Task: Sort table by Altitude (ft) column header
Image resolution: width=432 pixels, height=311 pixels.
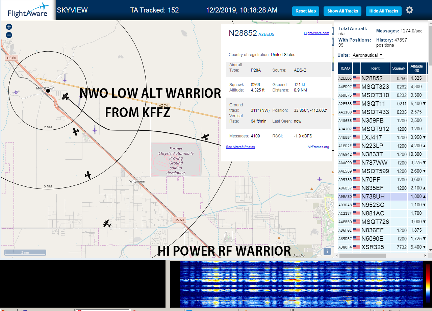Action: tap(417, 68)
